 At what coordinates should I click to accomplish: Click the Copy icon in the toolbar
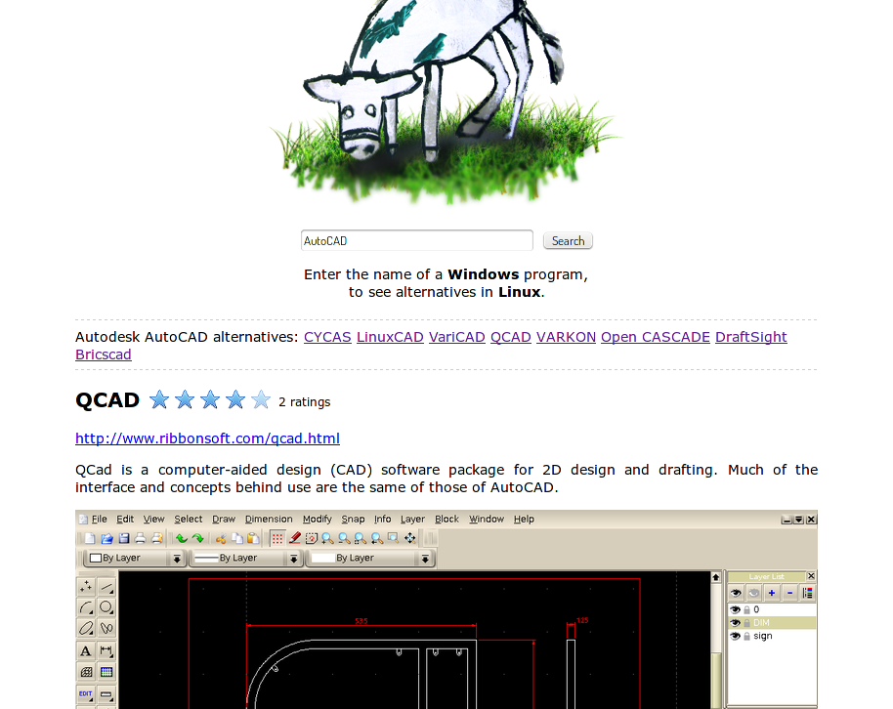[x=237, y=538]
